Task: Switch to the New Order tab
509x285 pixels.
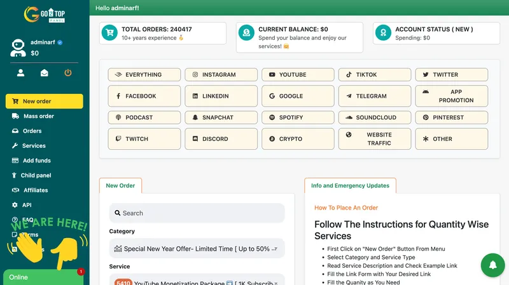Action: (120, 185)
